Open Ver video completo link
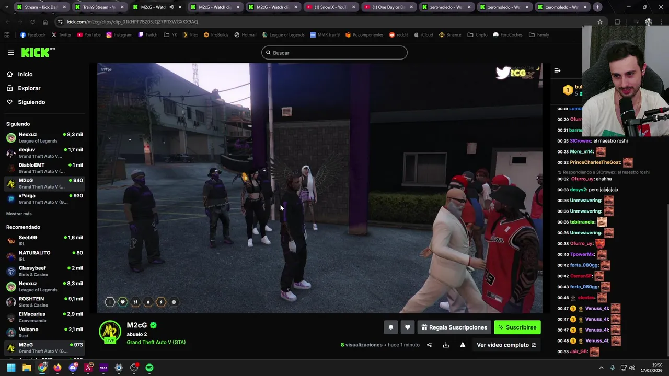Screen dimensions: 669x376 coord(506,345)
